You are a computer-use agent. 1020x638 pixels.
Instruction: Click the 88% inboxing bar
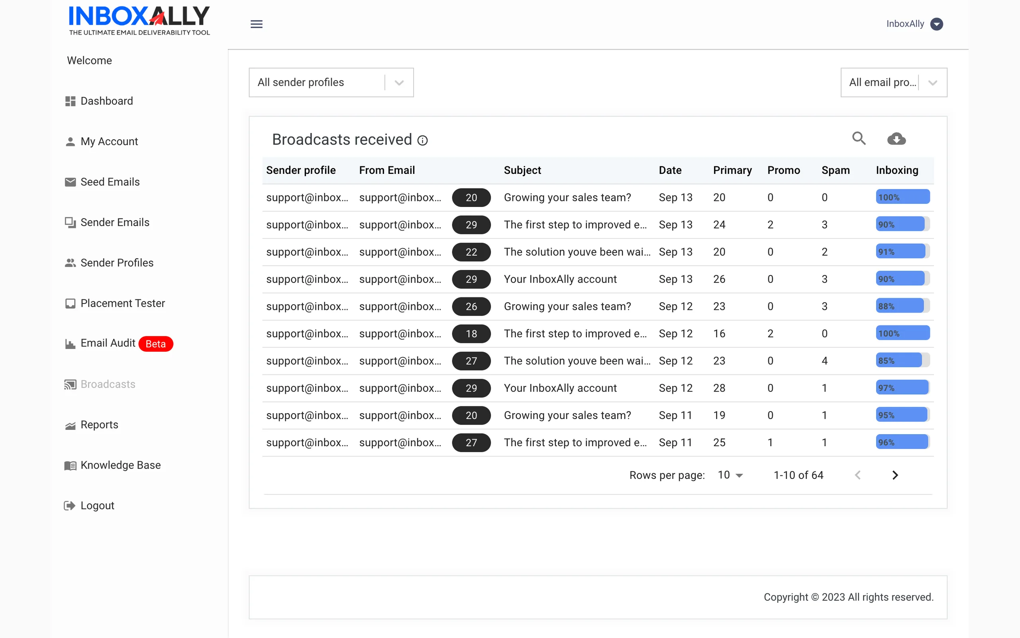[903, 306]
